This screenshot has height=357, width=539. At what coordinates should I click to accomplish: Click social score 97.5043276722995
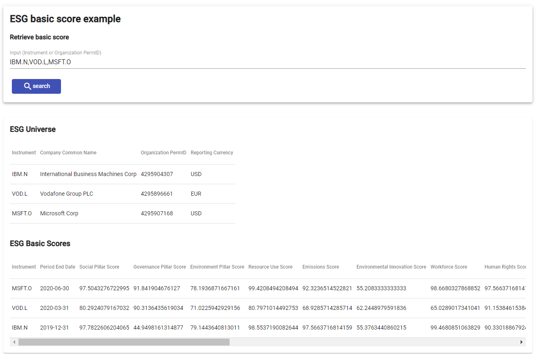click(x=104, y=288)
